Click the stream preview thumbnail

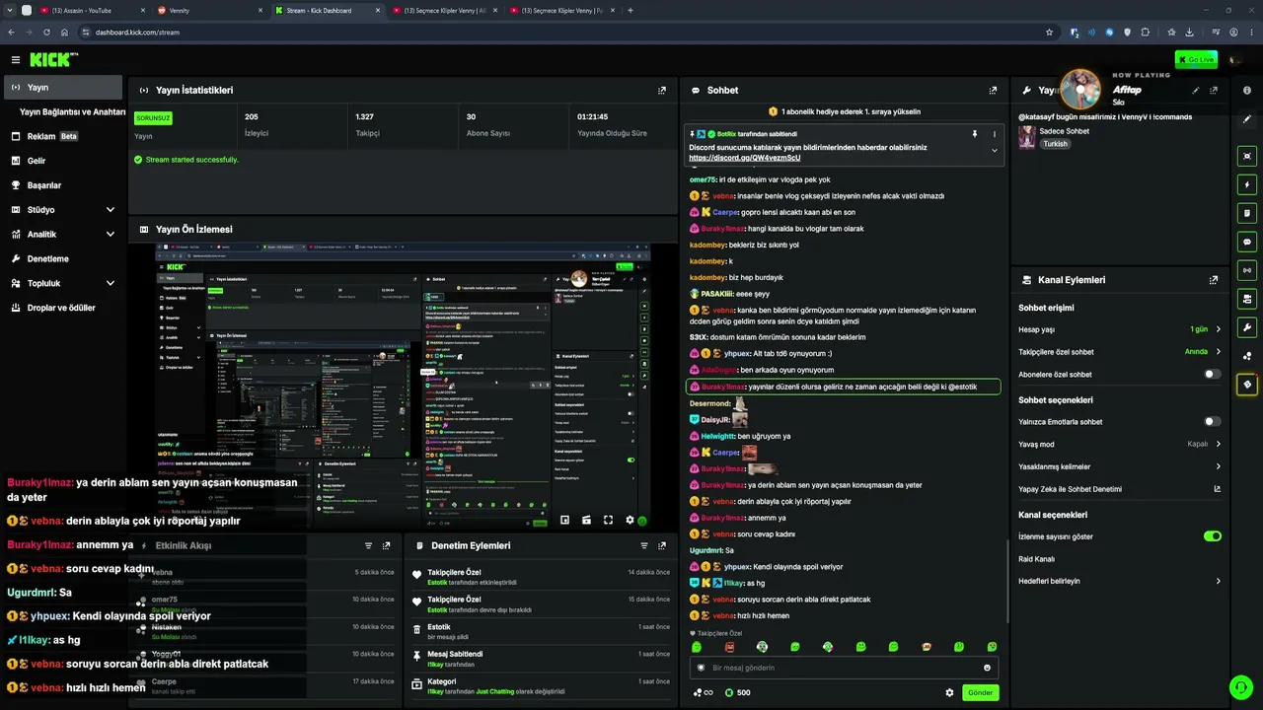point(403,384)
